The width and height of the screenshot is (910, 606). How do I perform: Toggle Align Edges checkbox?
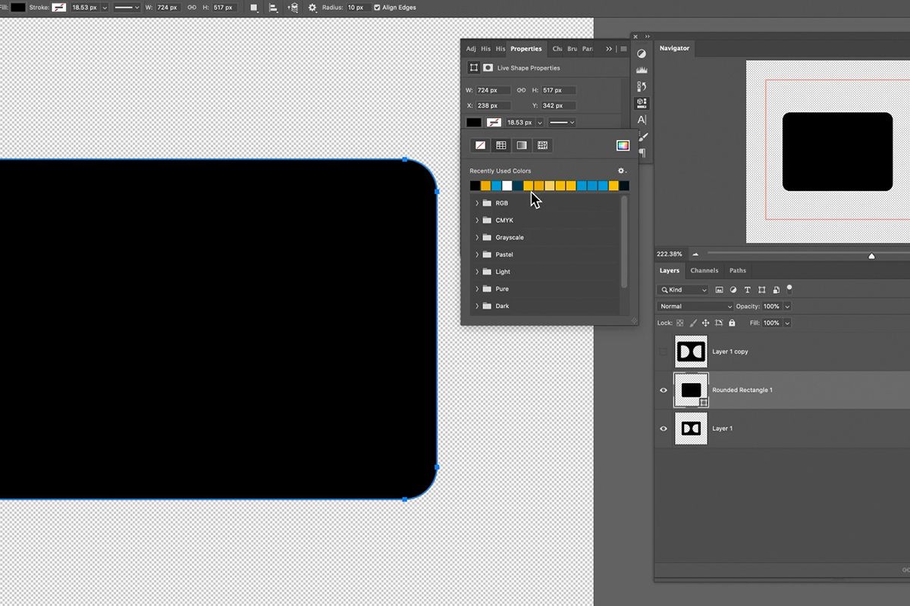pyautogui.click(x=377, y=8)
